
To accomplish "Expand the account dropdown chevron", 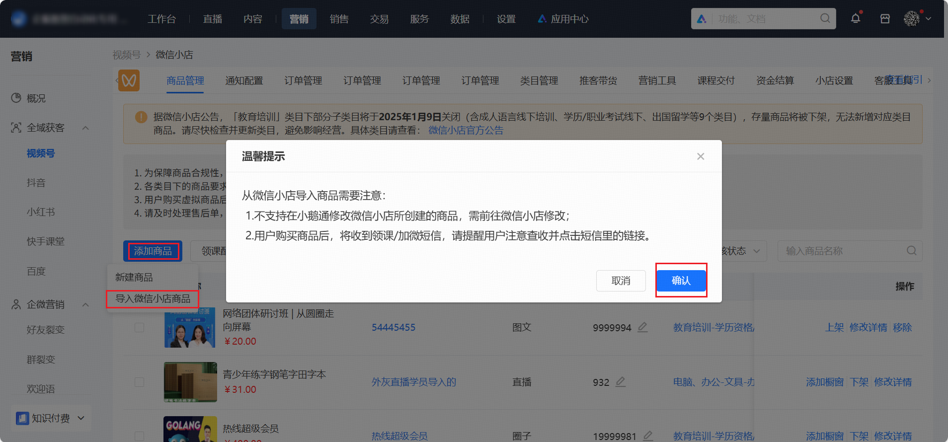I will (x=928, y=19).
